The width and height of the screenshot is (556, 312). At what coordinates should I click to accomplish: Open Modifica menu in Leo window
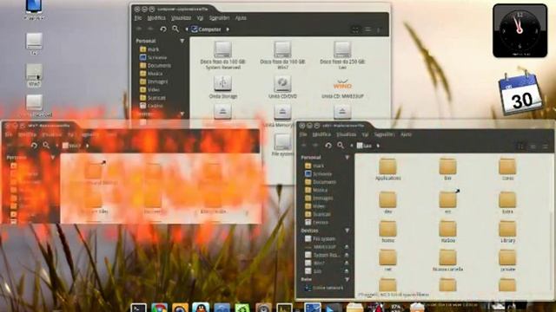[321, 134]
